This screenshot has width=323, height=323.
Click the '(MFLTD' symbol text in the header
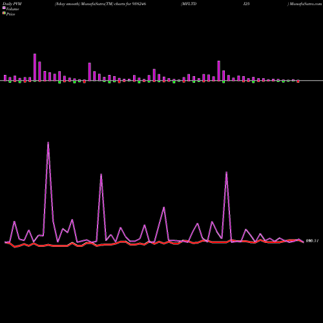189,4
